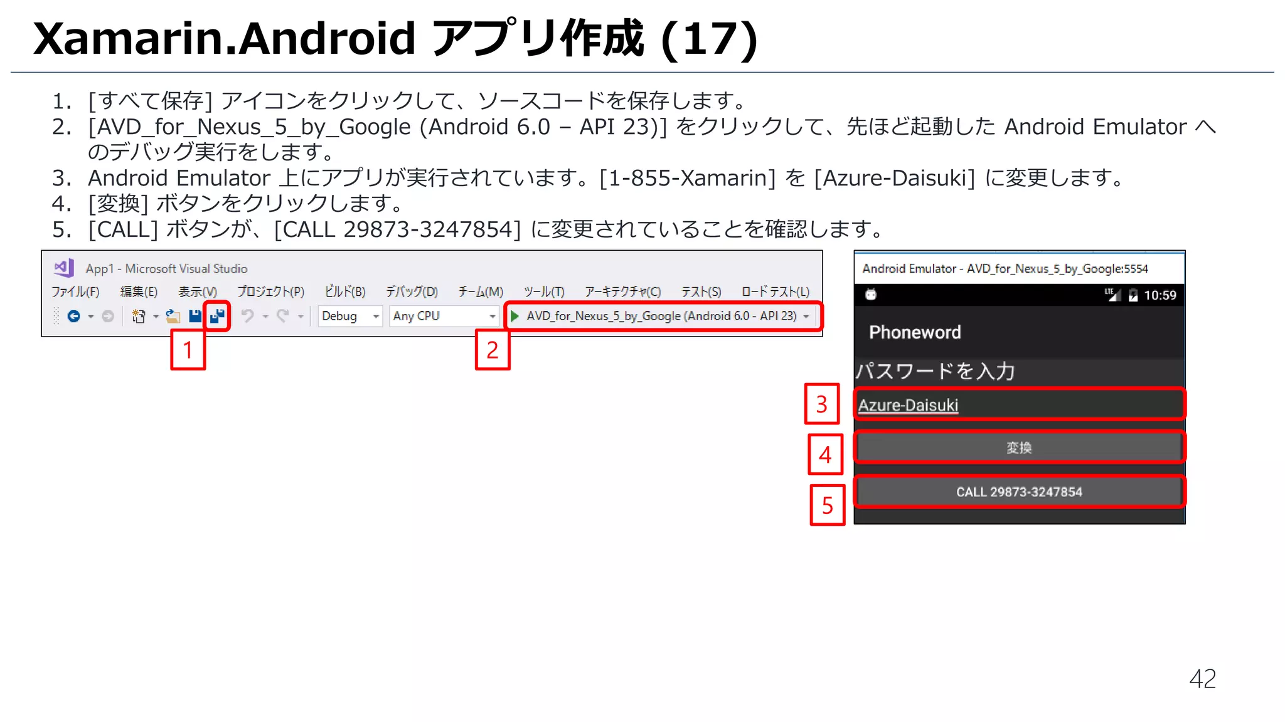Tap the 変換 button in emulator
The image size is (1285, 722).
1020,447
